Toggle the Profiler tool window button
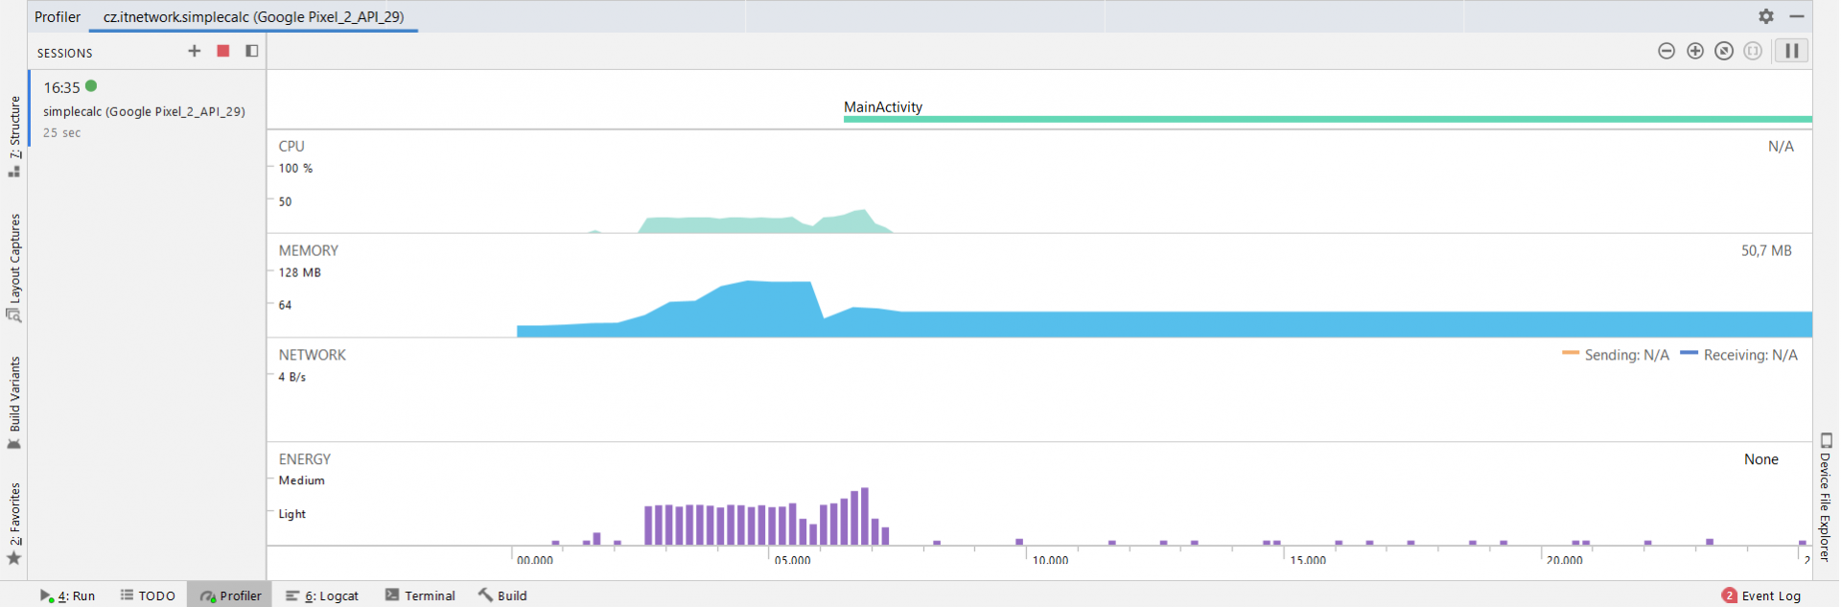The image size is (1841, 607). point(230,595)
